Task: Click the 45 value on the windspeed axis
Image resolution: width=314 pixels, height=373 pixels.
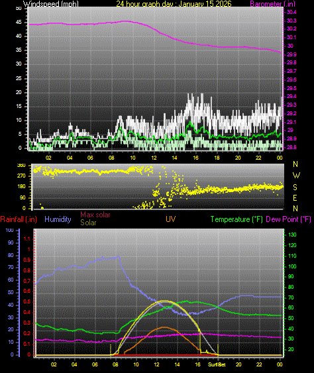Action: (x=19, y=22)
